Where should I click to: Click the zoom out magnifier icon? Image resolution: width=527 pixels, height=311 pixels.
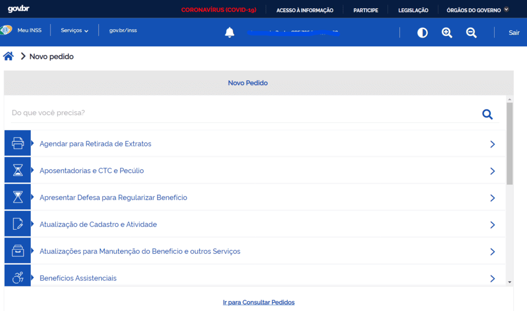[471, 32]
